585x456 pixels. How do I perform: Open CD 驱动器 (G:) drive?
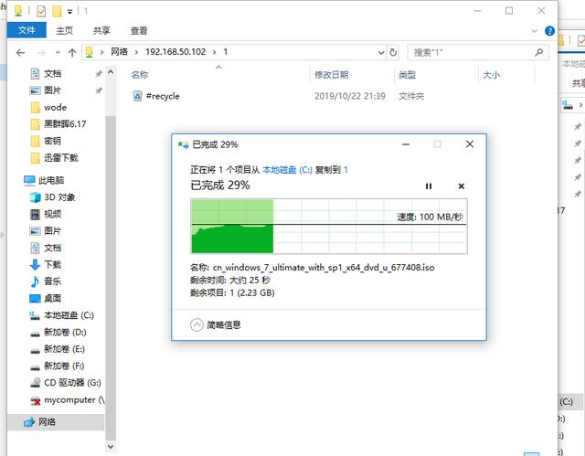point(72,383)
